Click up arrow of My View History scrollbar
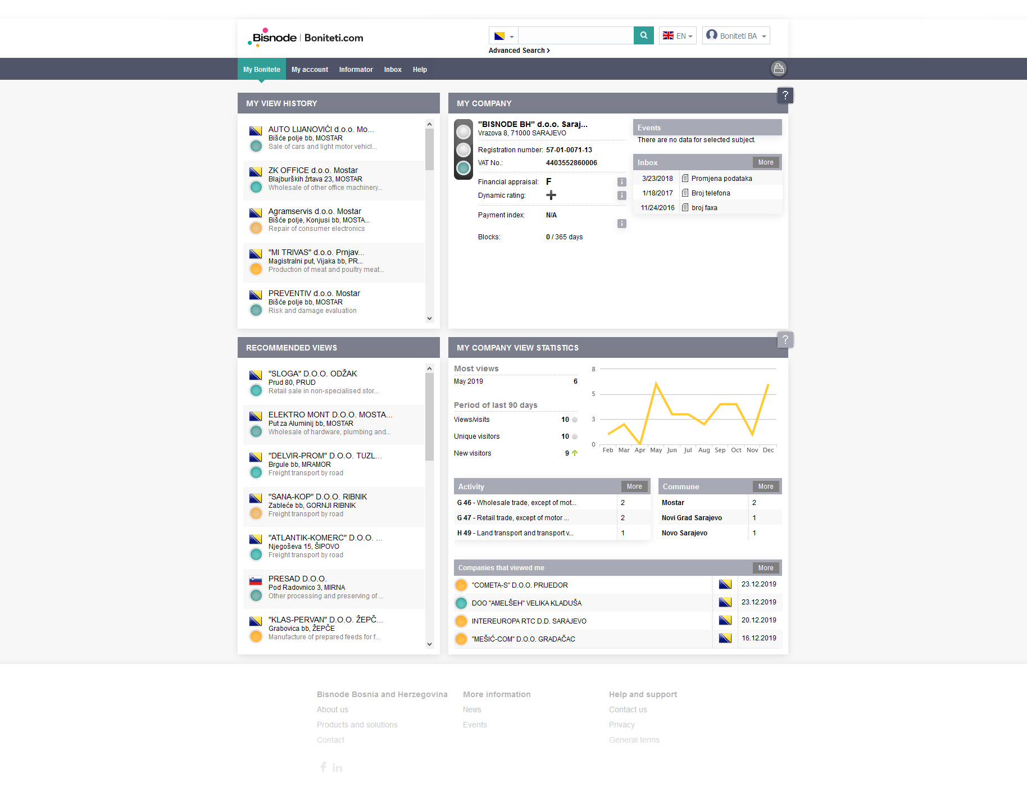Viewport: 1027px width, 796px height. pos(429,124)
